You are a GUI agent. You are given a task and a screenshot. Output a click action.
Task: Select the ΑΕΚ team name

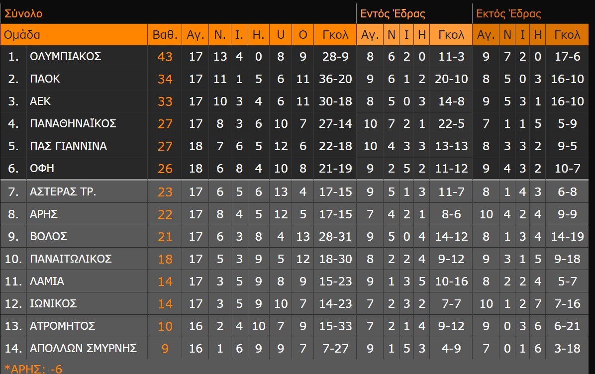(40, 101)
